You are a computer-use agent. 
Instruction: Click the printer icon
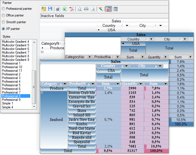click(x=86, y=9)
